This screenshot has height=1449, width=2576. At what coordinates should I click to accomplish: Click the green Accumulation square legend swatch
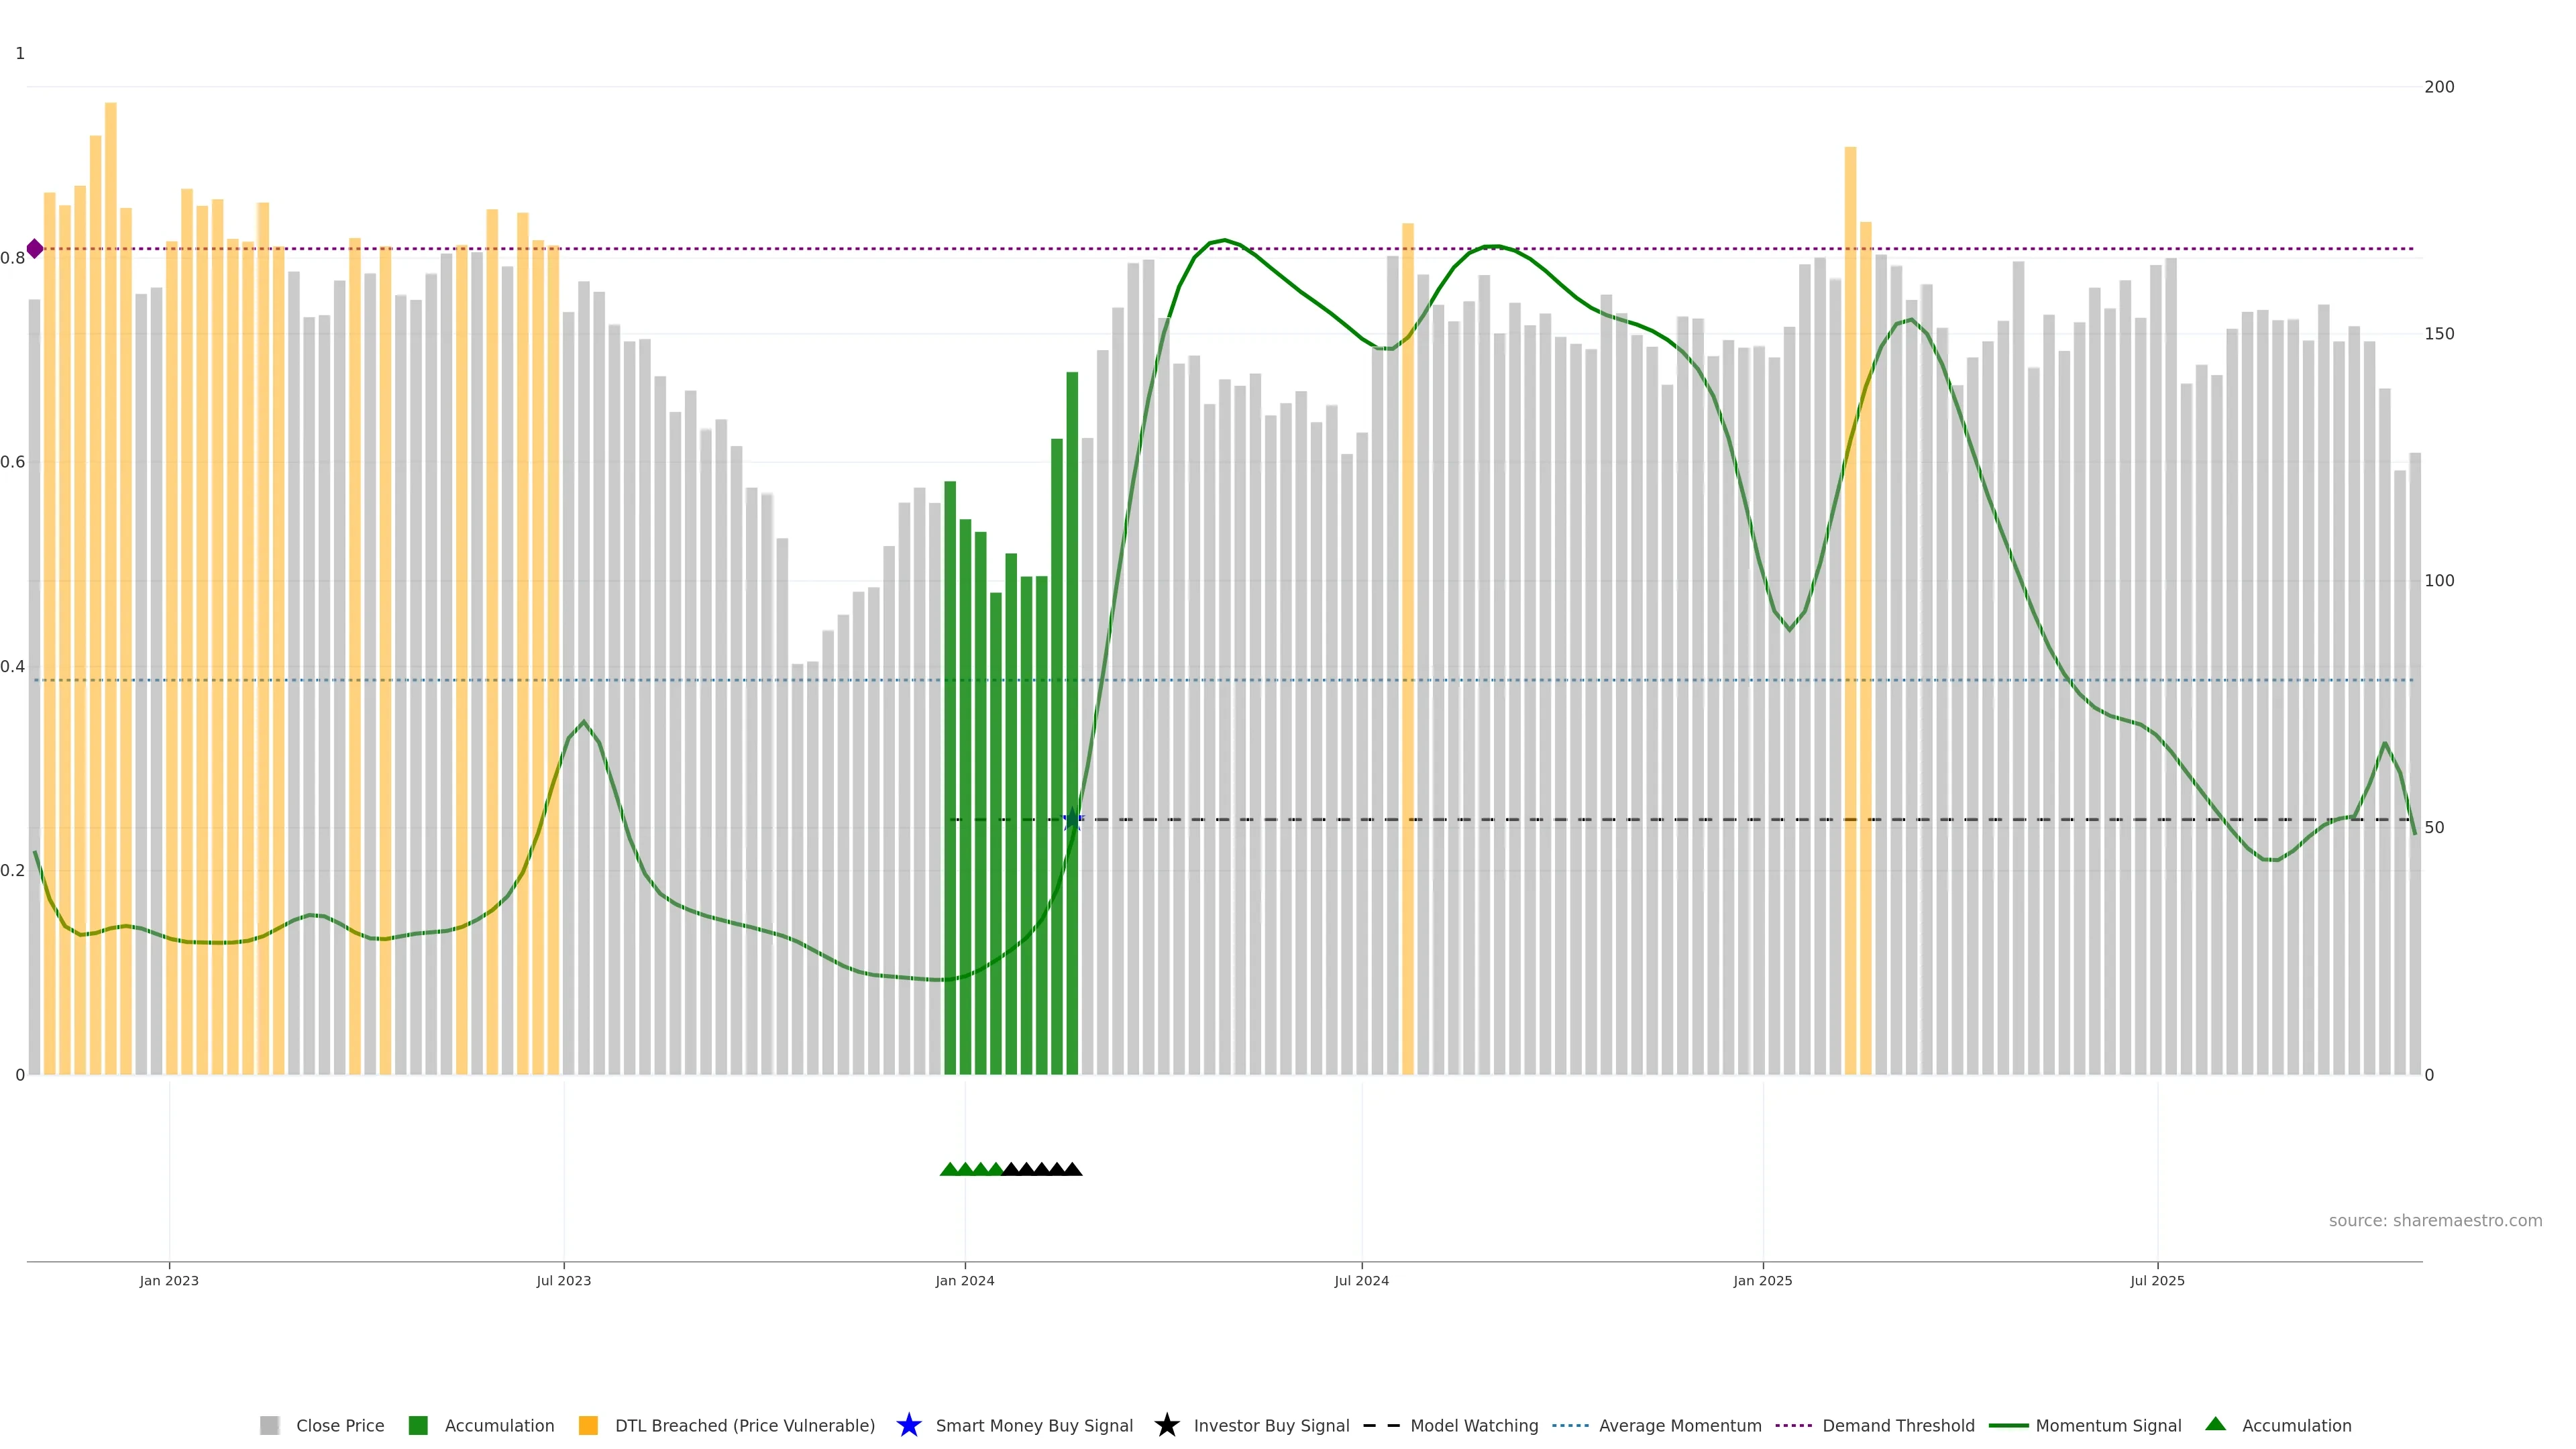pyautogui.click(x=418, y=1425)
